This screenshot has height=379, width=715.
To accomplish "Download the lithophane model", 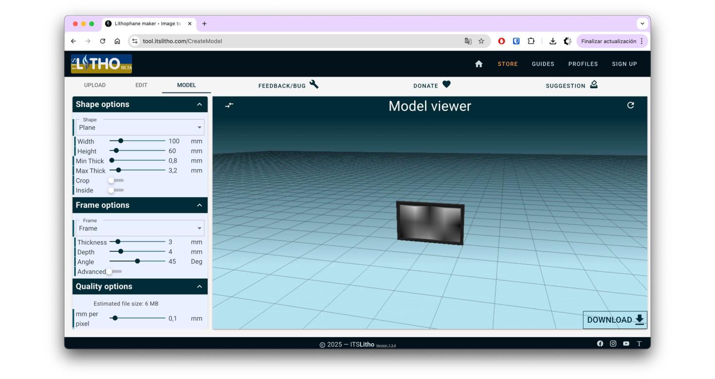I will click(x=615, y=320).
